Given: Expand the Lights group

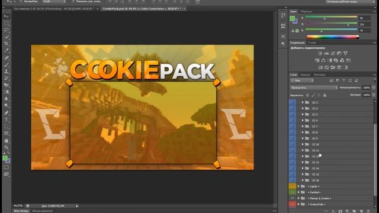Looking at the screenshot, I should [298, 186].
